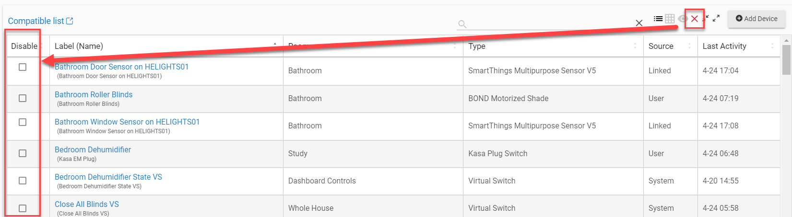Screen dimensions: 792x217
Task: Click the vertical scrollbar thumb
Action: pyautogui.click(x=786, y=60)
